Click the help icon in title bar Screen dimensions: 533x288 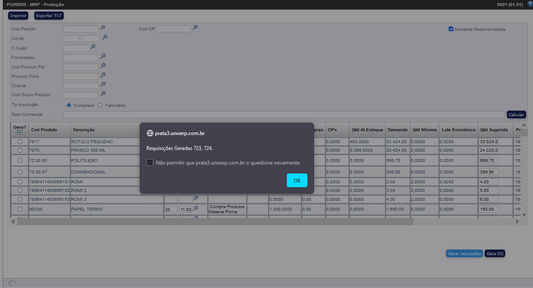pyautogui.click(x=530, y=4)
